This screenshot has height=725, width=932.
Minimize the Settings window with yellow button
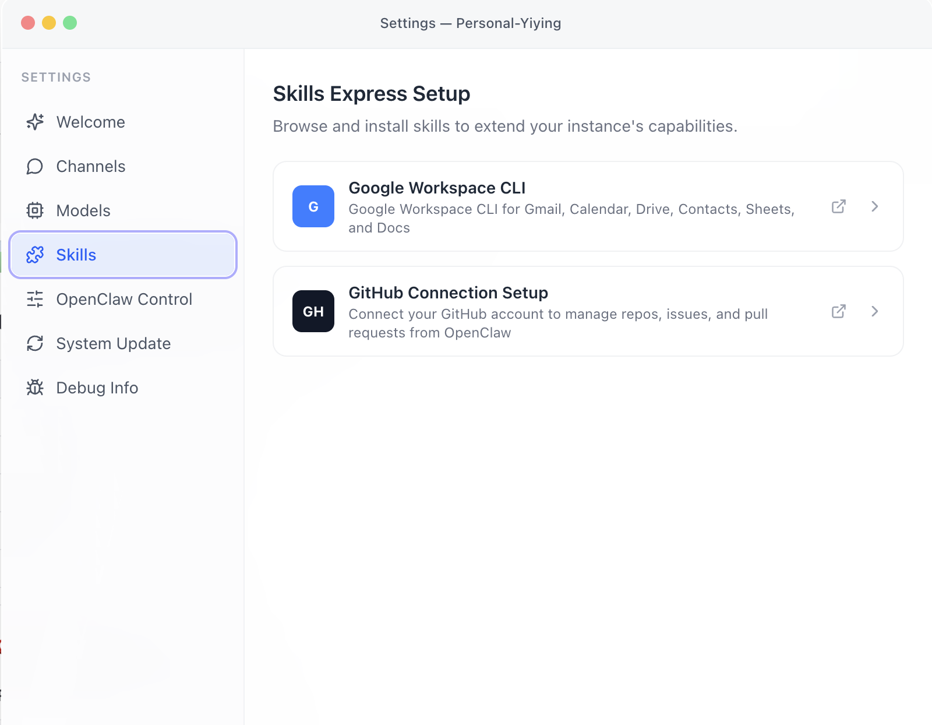click(x=49, y=23)
